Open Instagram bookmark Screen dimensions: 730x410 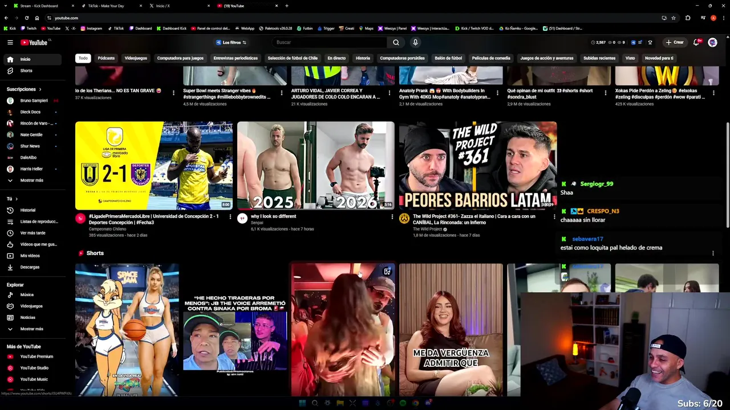(91, 28)
